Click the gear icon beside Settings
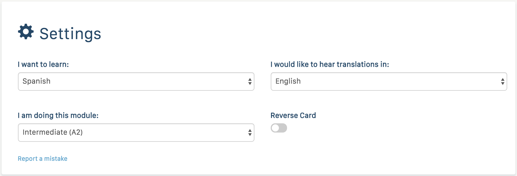 coord(26,32)
